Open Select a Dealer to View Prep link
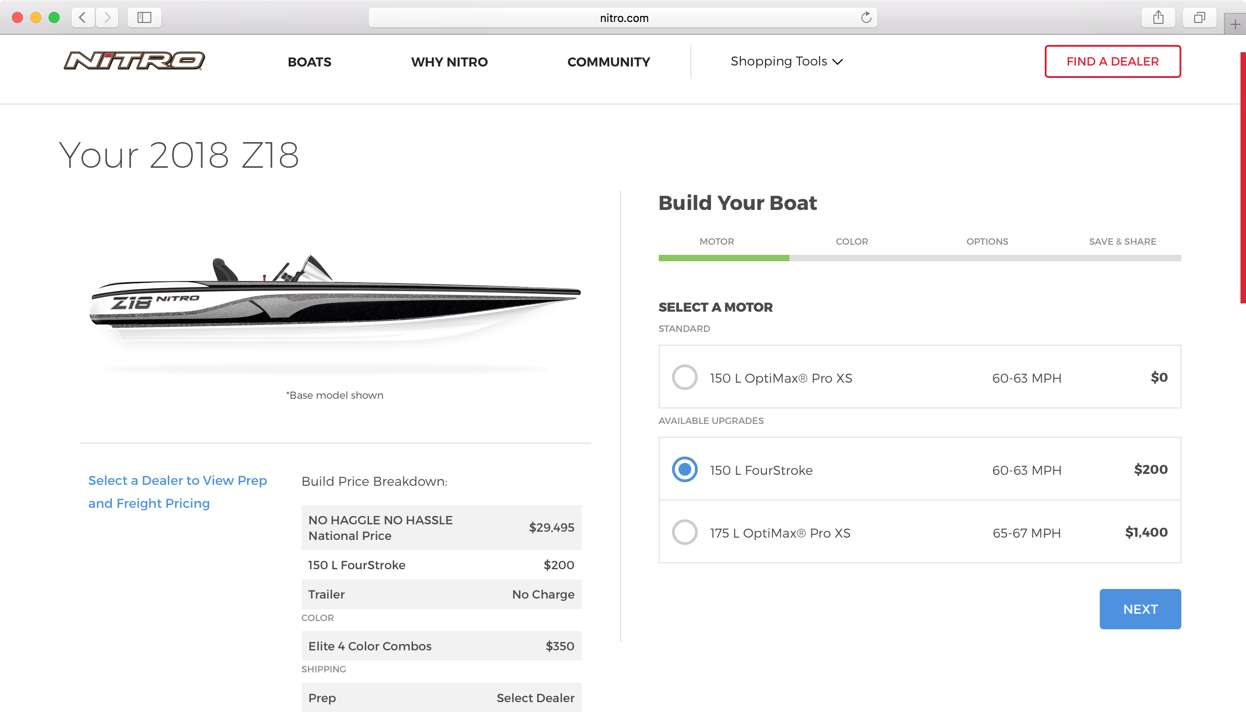This screenshot has height=715, width=1246. [x=177, y=492]
